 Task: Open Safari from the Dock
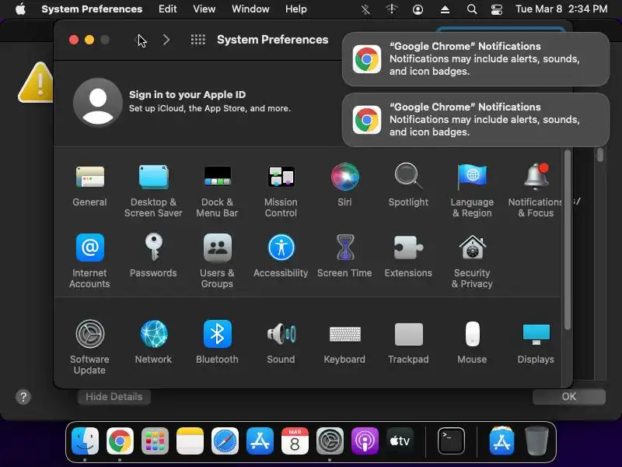225,441
